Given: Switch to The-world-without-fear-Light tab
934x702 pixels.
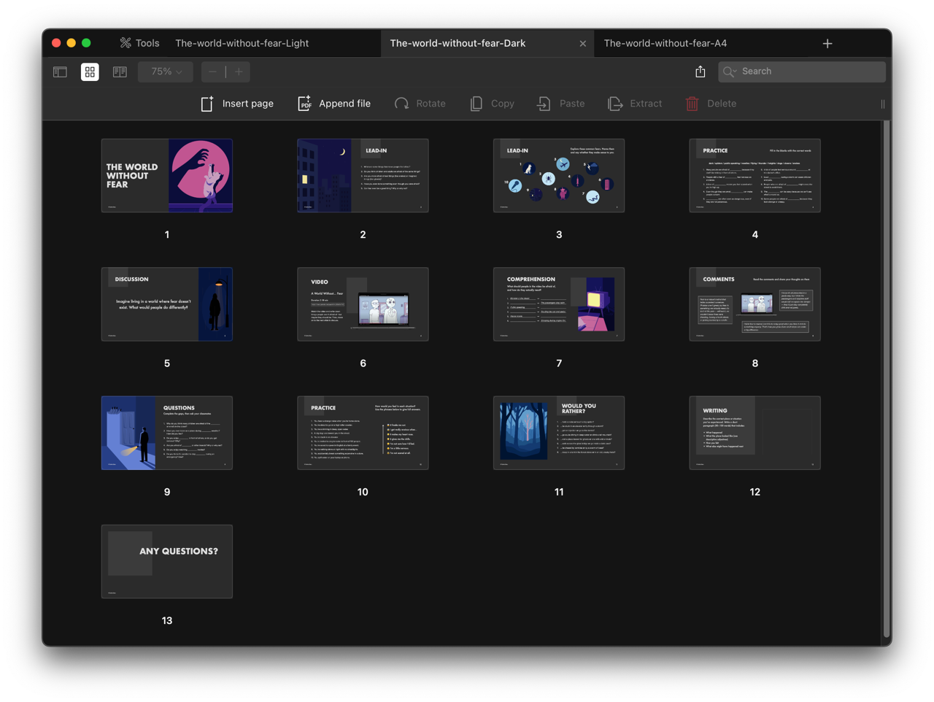Looking at the screenshot, I should coord(242,43).
